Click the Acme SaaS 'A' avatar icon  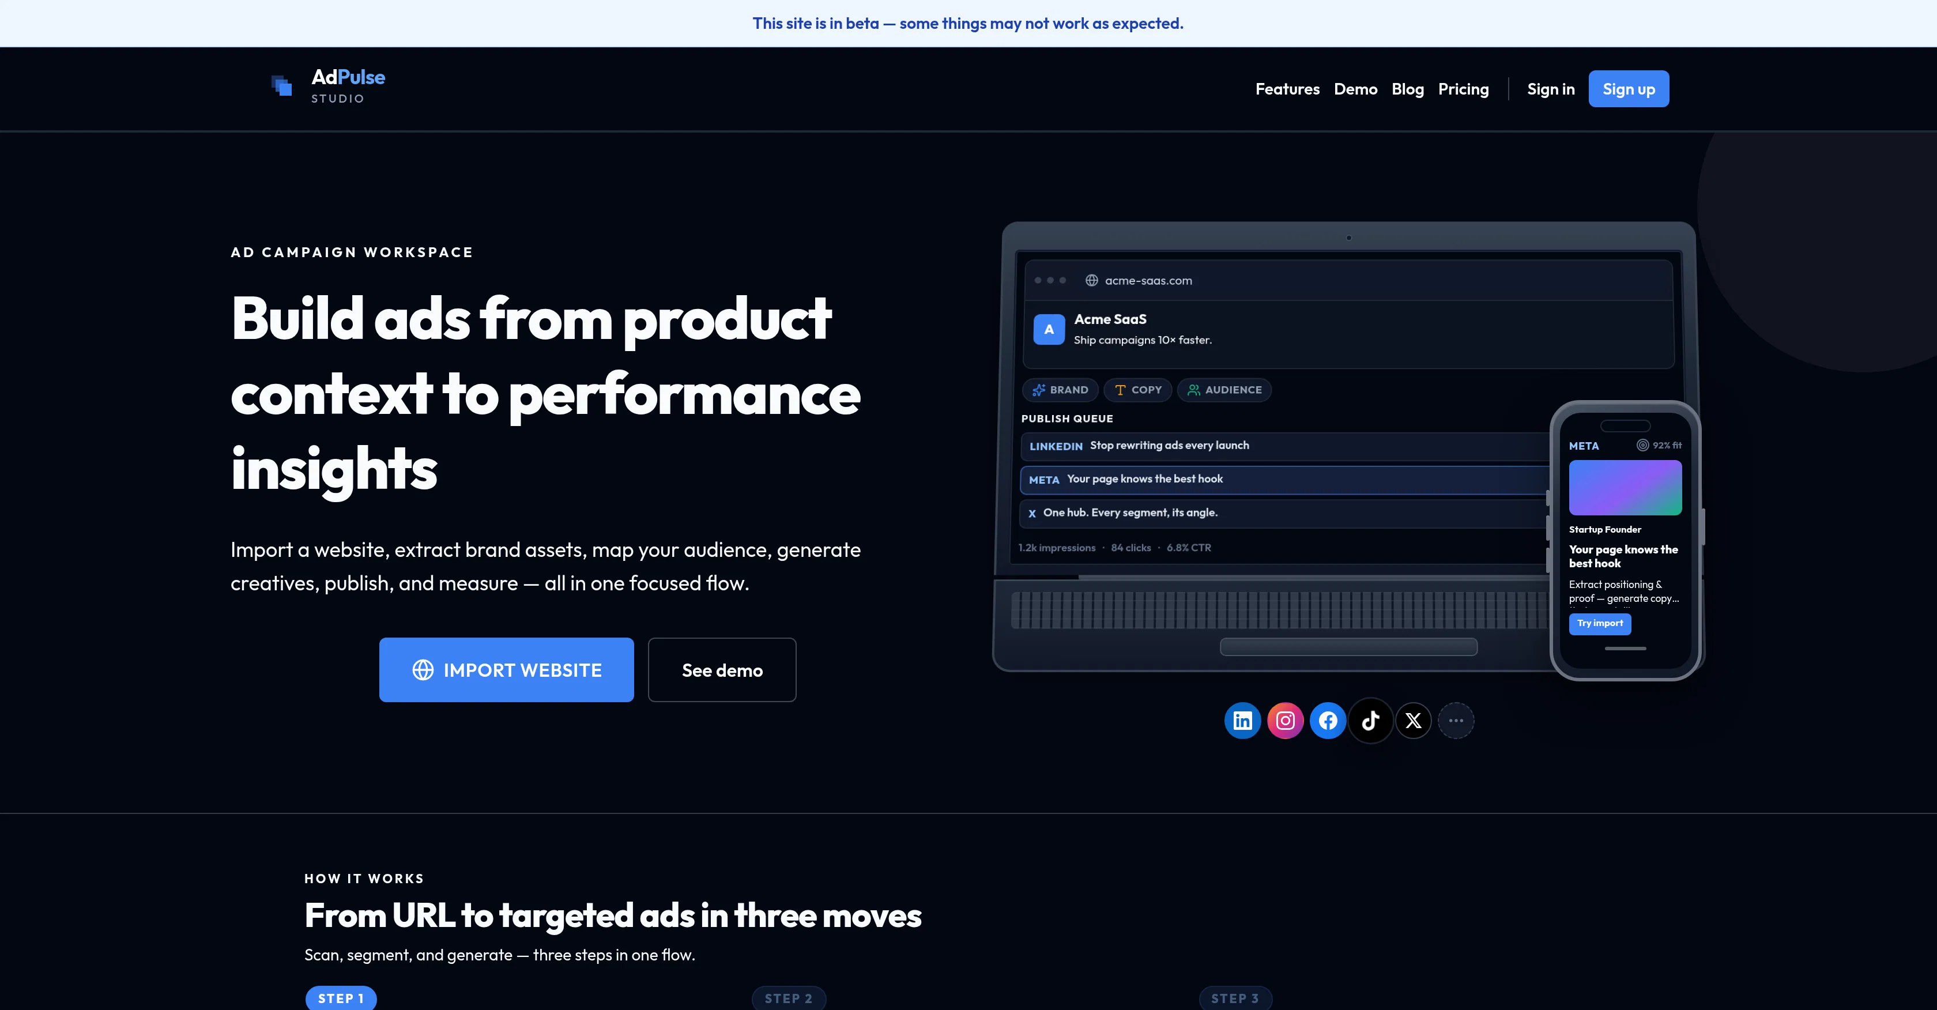(1049, 329)
